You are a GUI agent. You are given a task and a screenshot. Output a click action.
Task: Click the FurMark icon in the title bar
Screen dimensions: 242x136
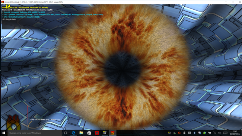3,2
